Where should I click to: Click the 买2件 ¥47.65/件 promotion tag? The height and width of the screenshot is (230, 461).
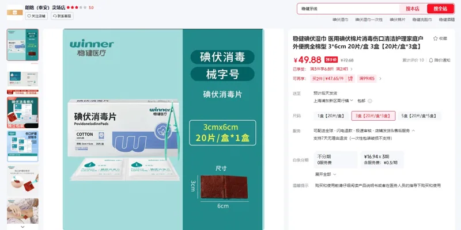[328, 79]
